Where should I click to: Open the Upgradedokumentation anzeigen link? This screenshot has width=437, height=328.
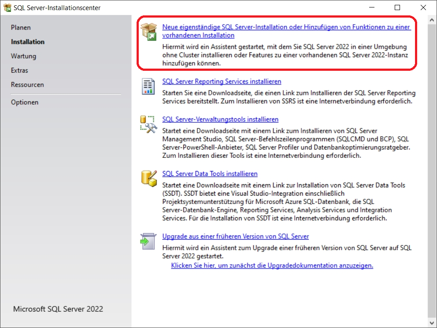272,266
